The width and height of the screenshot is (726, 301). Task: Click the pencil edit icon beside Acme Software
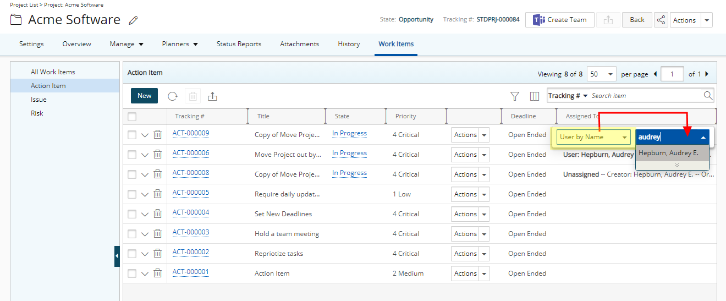point(133,20)
